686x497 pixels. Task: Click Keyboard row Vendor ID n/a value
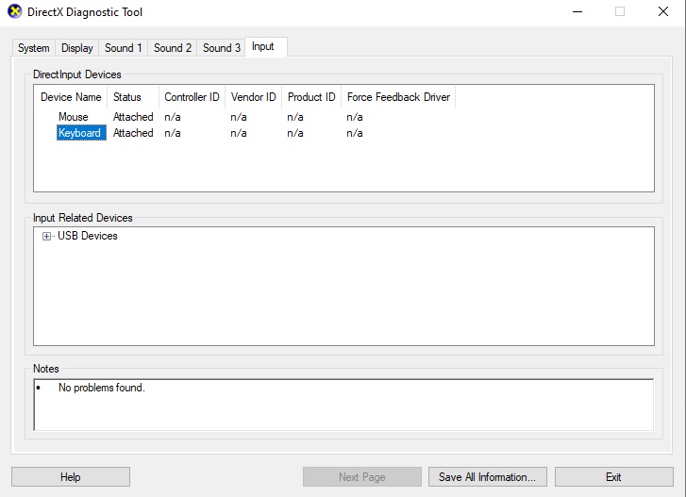point(239,132)
